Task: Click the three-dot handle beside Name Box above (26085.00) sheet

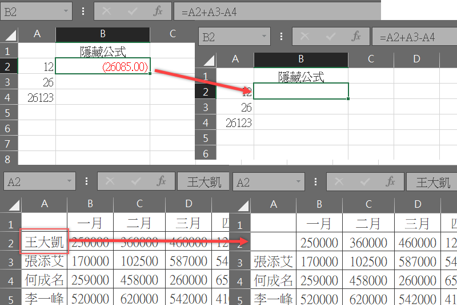Action: (x=83, y=11)
